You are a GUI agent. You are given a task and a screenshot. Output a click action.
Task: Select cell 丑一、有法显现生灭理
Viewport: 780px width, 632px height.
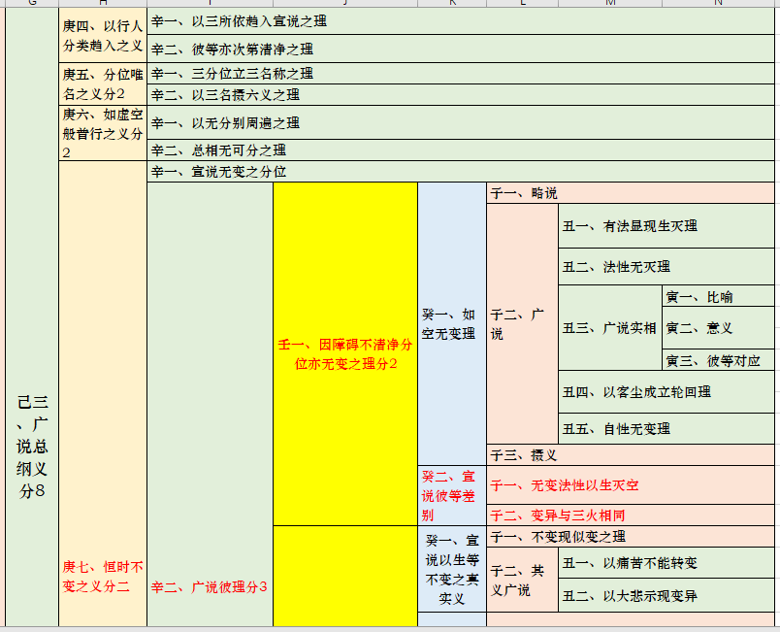[x=666, y=226]
